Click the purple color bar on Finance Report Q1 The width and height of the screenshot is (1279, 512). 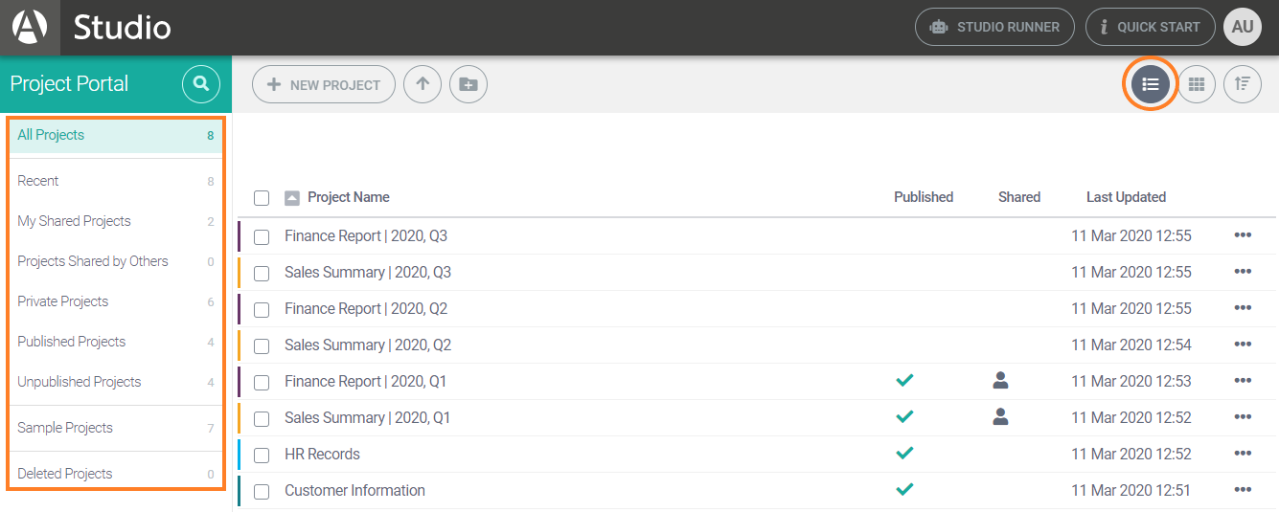239,382
